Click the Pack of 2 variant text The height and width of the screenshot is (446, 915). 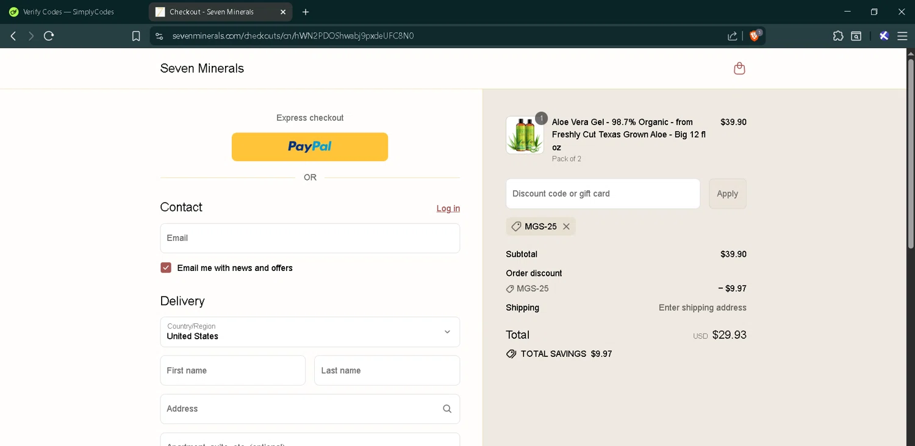coord(567,159)
